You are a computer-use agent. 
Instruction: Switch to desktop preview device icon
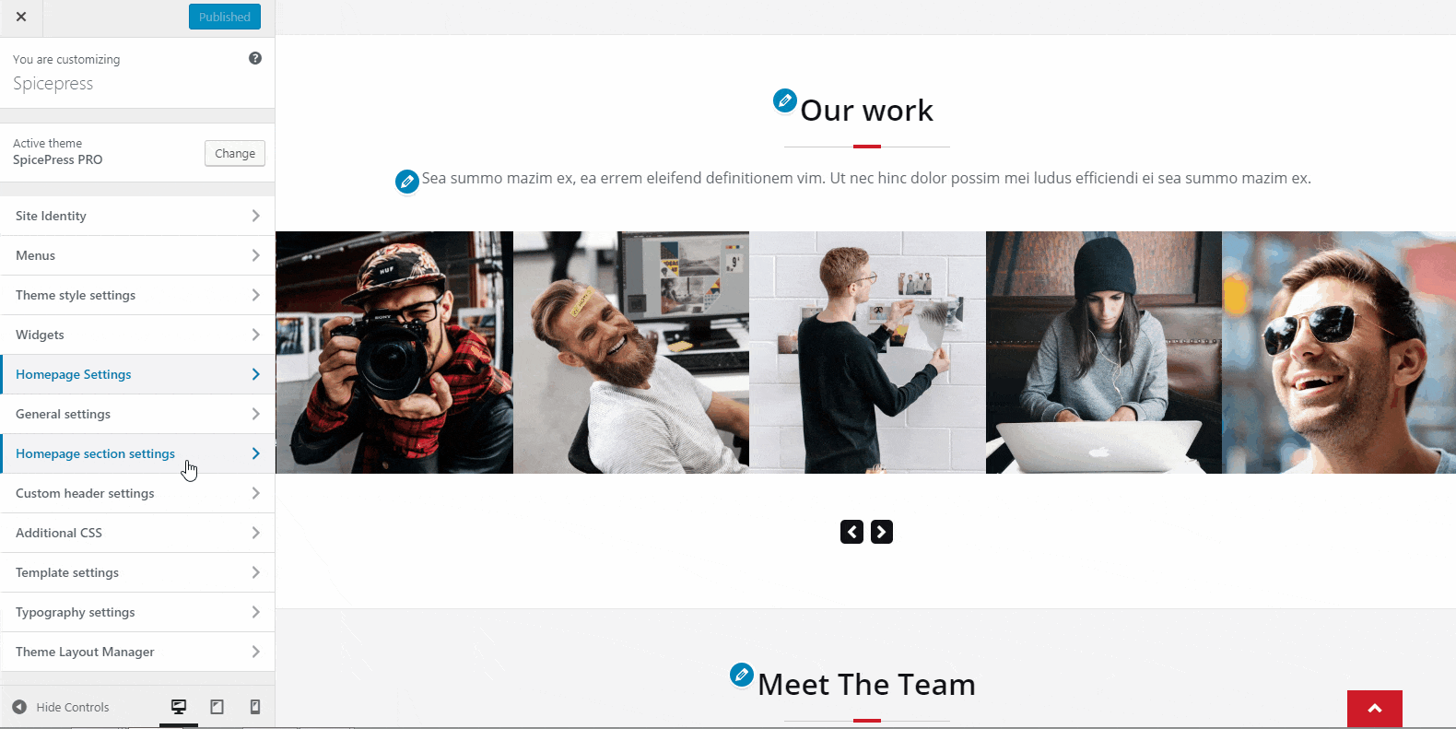[x=179, y=707]
